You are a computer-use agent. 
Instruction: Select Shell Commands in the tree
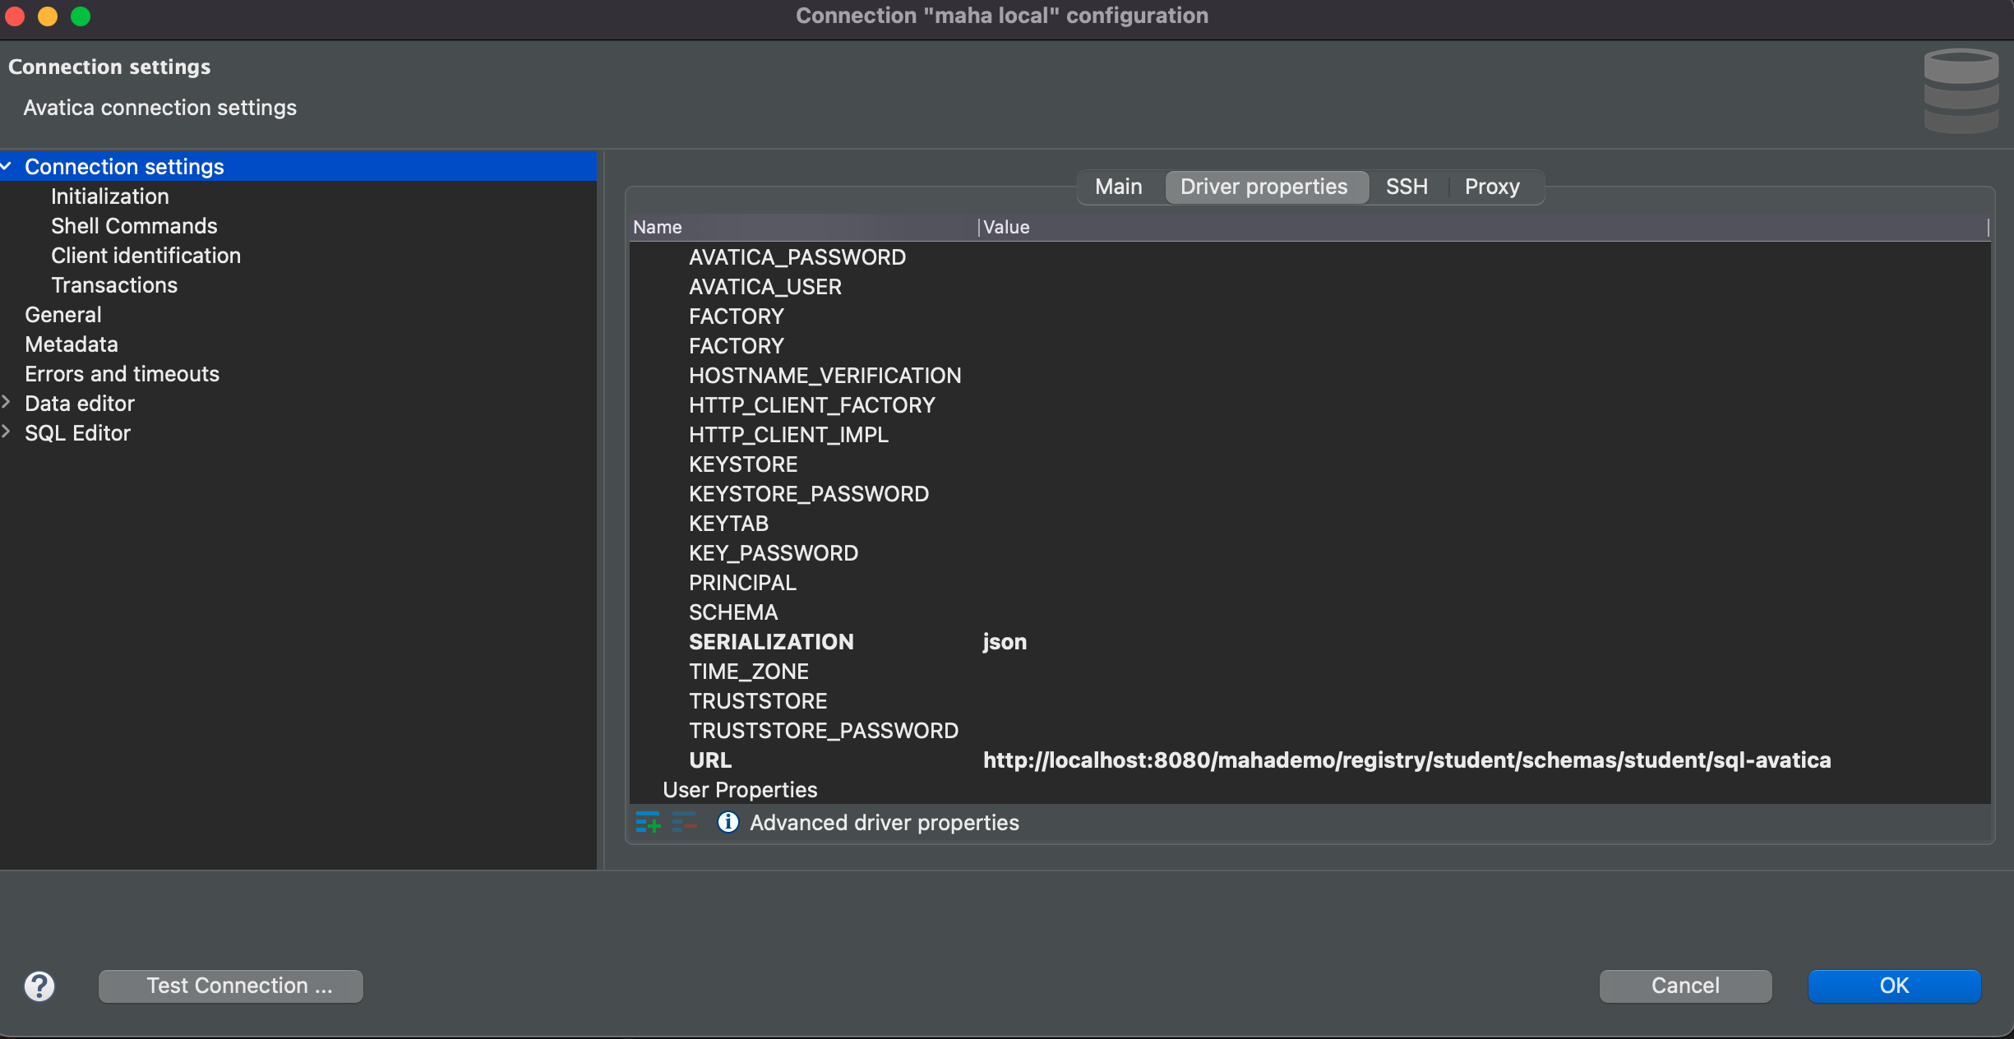(x=134, y=226)
